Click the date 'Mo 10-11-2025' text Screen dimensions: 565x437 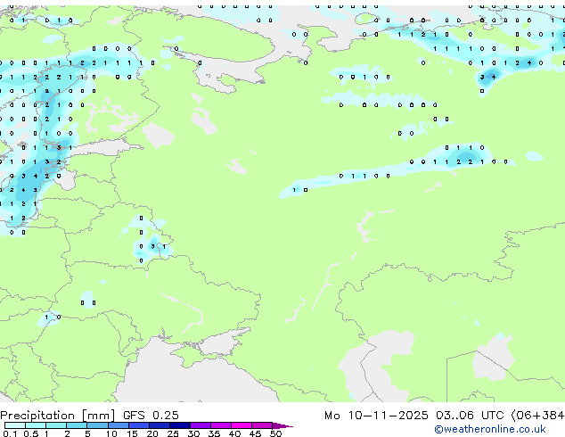point(376,415)
